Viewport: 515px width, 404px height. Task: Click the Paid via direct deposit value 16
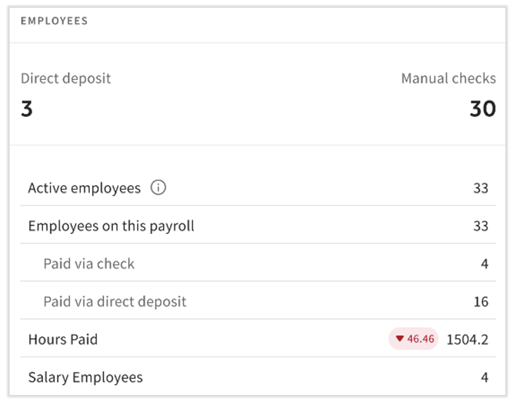pyautogui.click(x=481, y=301)
